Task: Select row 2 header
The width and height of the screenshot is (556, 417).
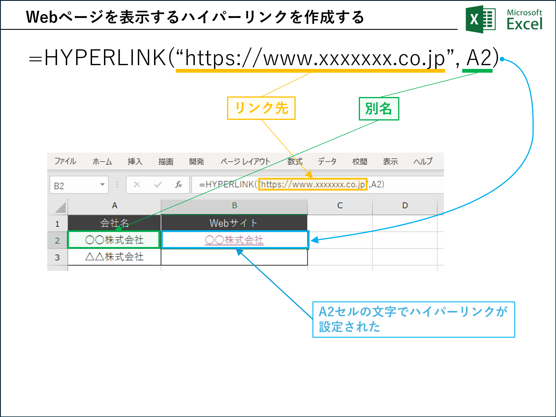Action: coord(57,240)
